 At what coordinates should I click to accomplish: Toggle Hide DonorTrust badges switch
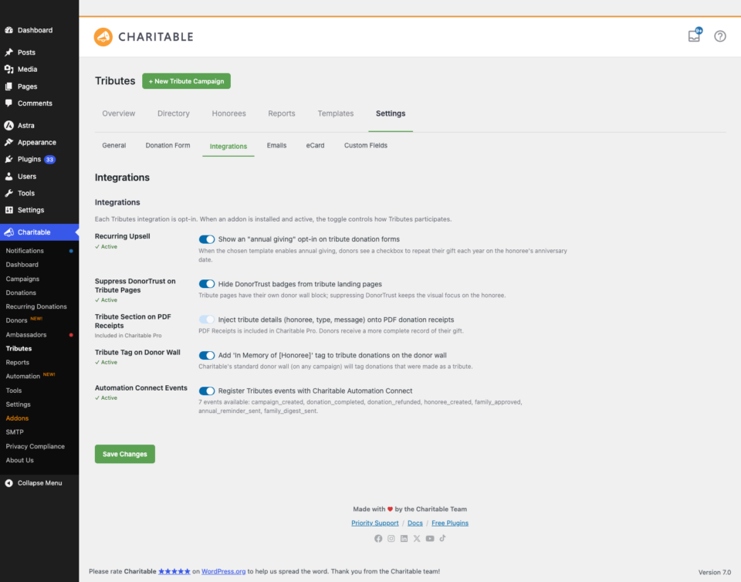click(207, 284)
